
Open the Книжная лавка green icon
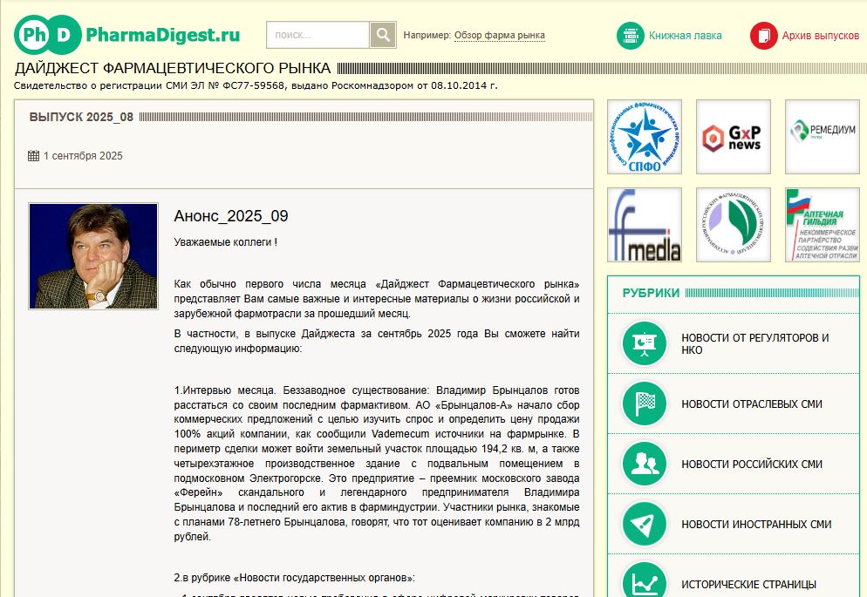(x=631, y=36)
